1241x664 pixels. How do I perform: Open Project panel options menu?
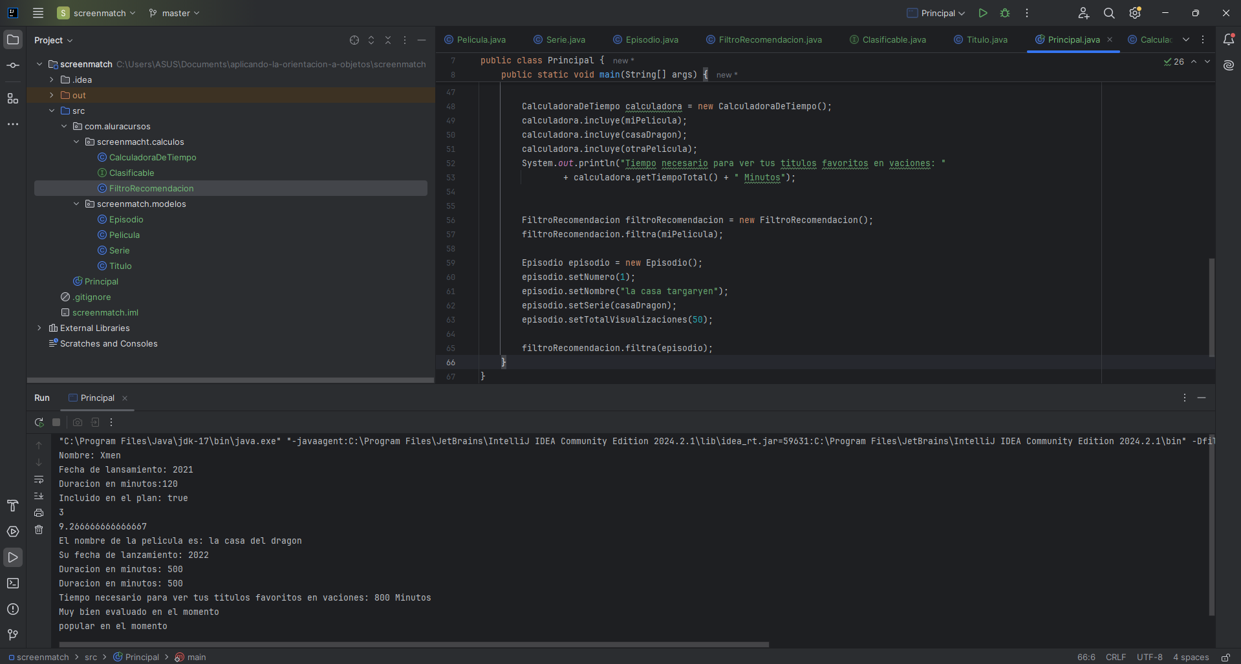[405, 40]
